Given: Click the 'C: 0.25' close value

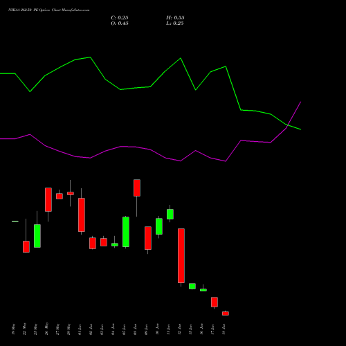Looking at the screenshot, I should [x=120, y=18].
